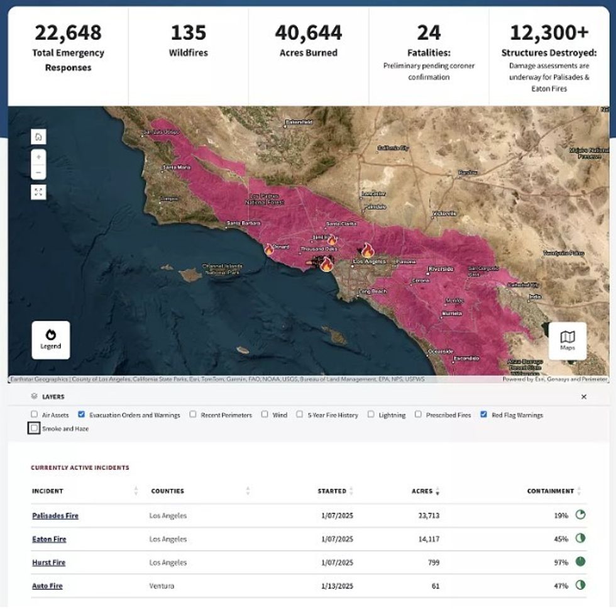Screen dimensions: 616x615
Task: Open the Legend panel
Action: coord(51,340)
